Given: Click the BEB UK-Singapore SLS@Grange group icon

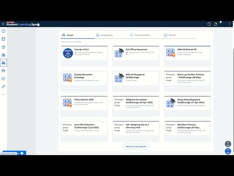Looking at the screenshot, I should (119, 78).
